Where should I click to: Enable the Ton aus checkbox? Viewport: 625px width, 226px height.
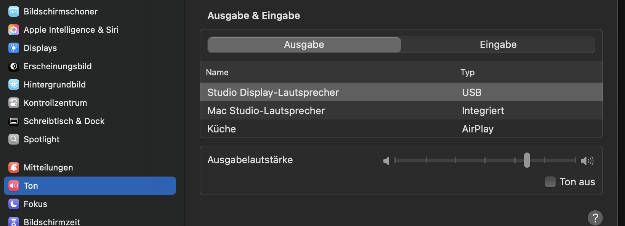click(x=550, y=182)
